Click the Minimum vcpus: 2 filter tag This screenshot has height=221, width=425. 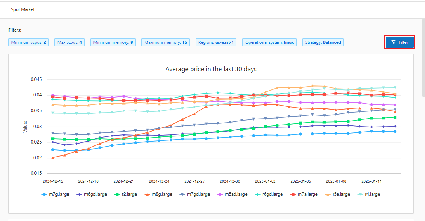point(29,42)
